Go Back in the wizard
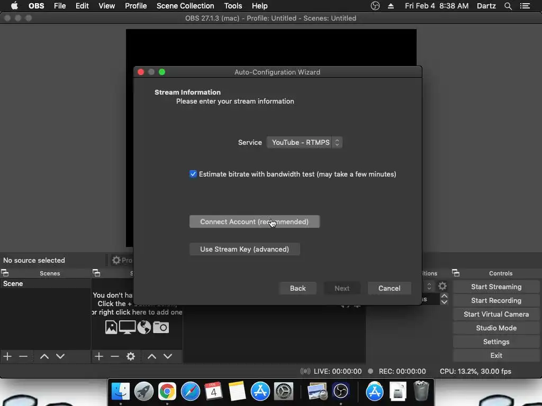 click(x=297, y=288)
